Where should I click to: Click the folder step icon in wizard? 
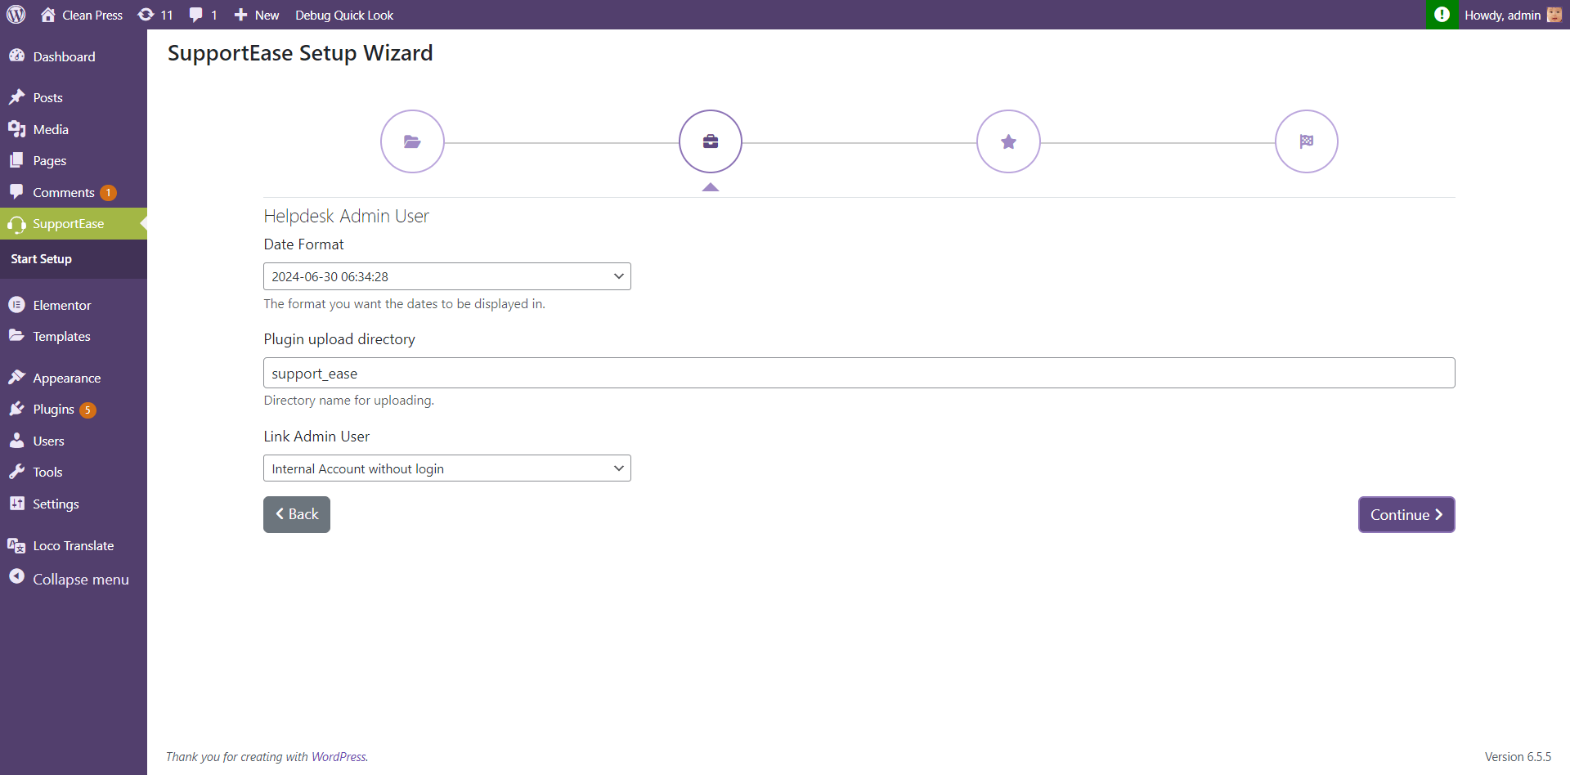412,141
